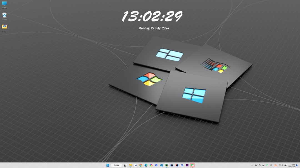The width and height of the screenshot is (300, 168).
Task: Open the IntelliJ IDEA taskbar icon
Action: point(177,165)
